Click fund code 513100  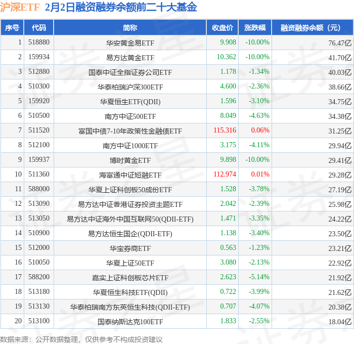click(x=39, y=321)
